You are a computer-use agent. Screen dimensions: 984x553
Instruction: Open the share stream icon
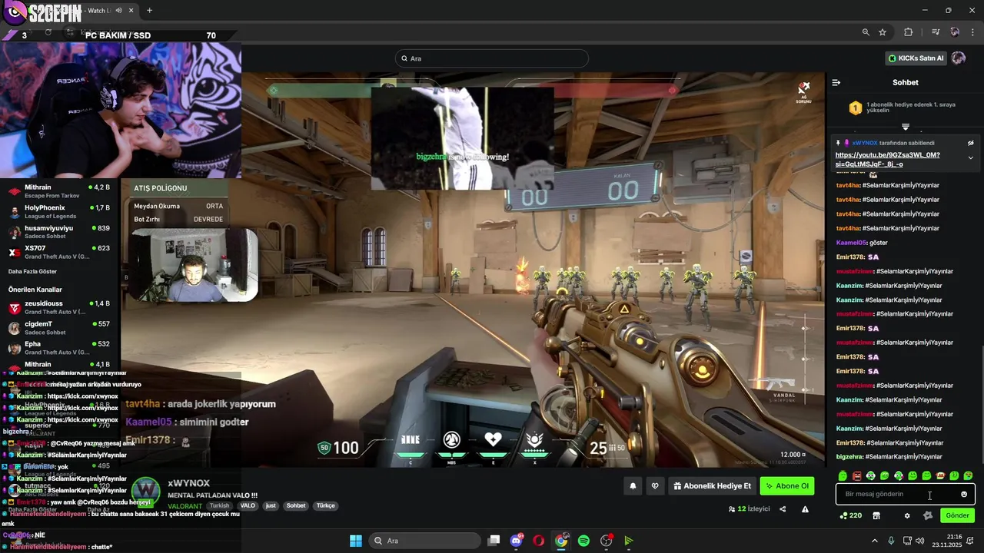pyautogui.click(x=783, y=509)
